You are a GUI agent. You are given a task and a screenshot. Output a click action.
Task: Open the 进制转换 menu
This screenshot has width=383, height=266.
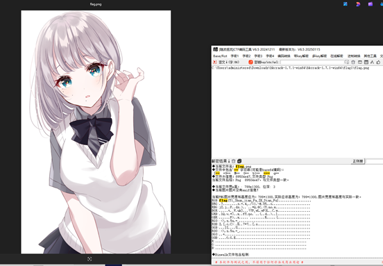click(354, 56)
